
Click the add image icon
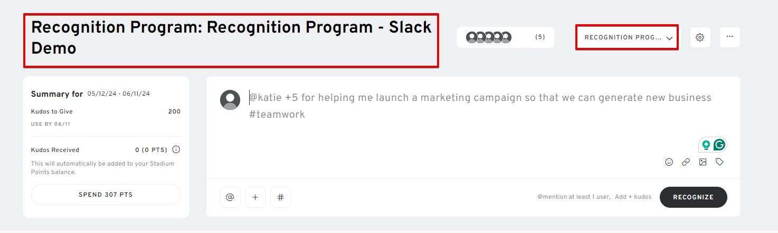tap(703, 162)
